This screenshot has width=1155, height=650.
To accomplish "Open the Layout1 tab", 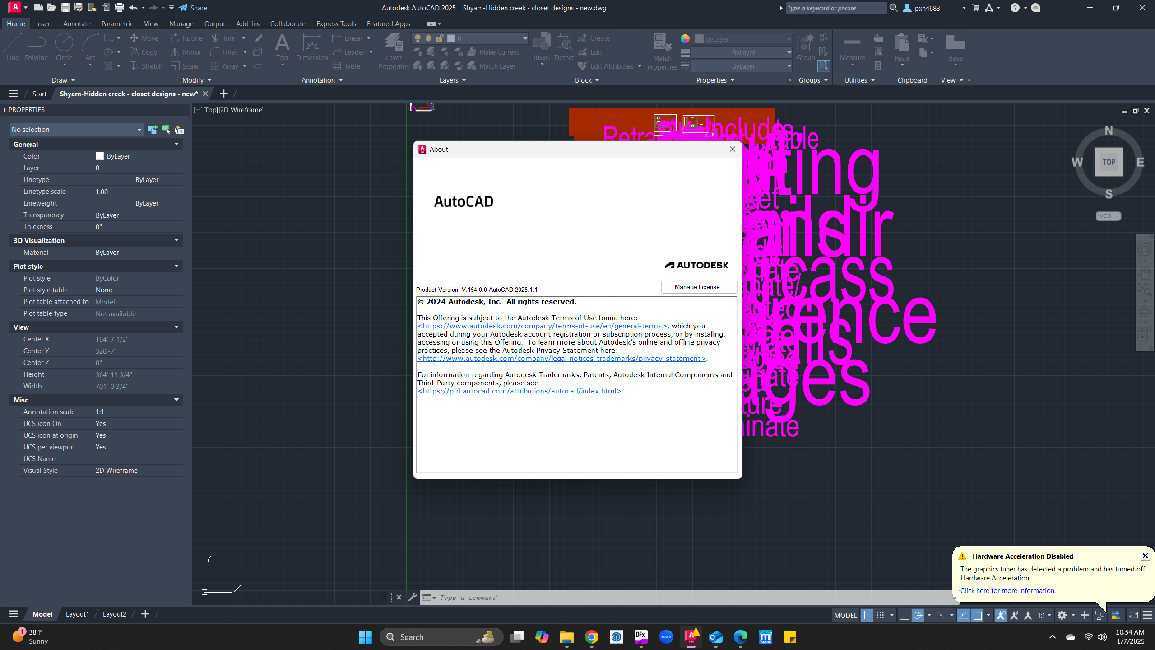I will tap(77, 614).
